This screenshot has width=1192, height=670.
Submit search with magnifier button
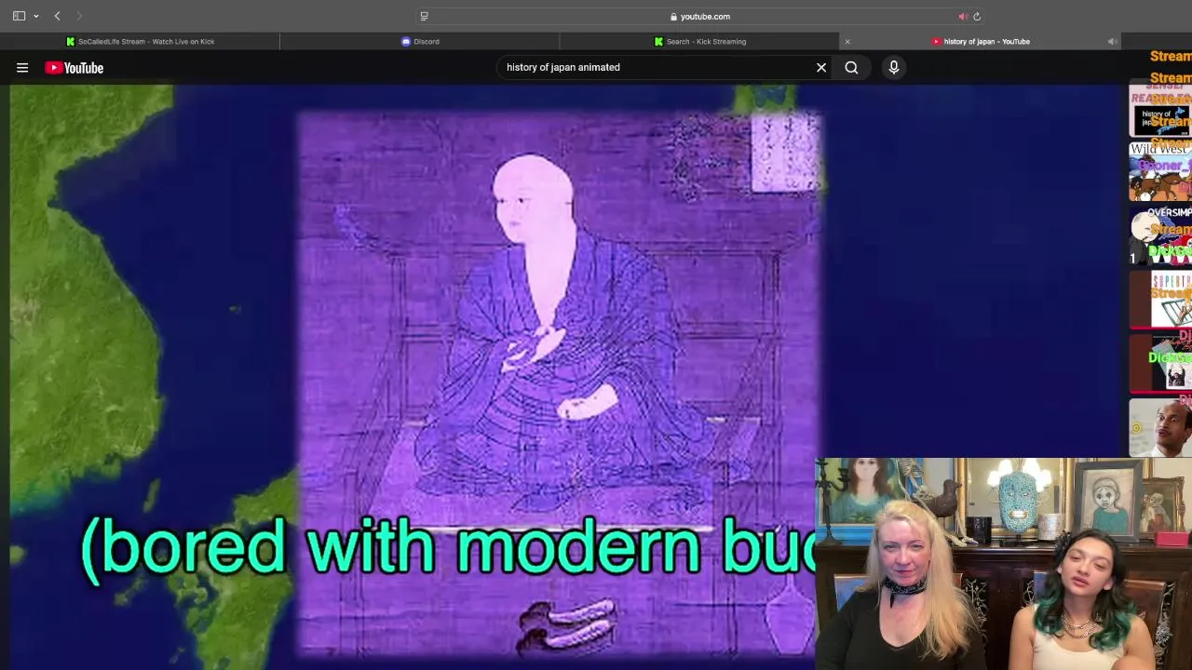[851, 67]
